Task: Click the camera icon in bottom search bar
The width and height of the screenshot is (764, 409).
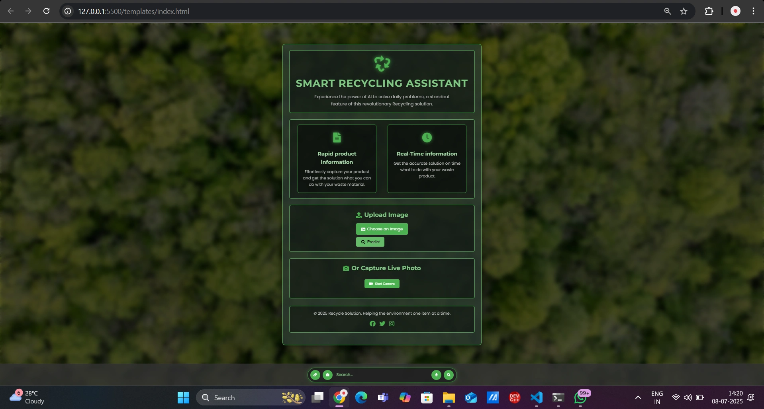Action: pyautogui.click(x=327, y=375)
